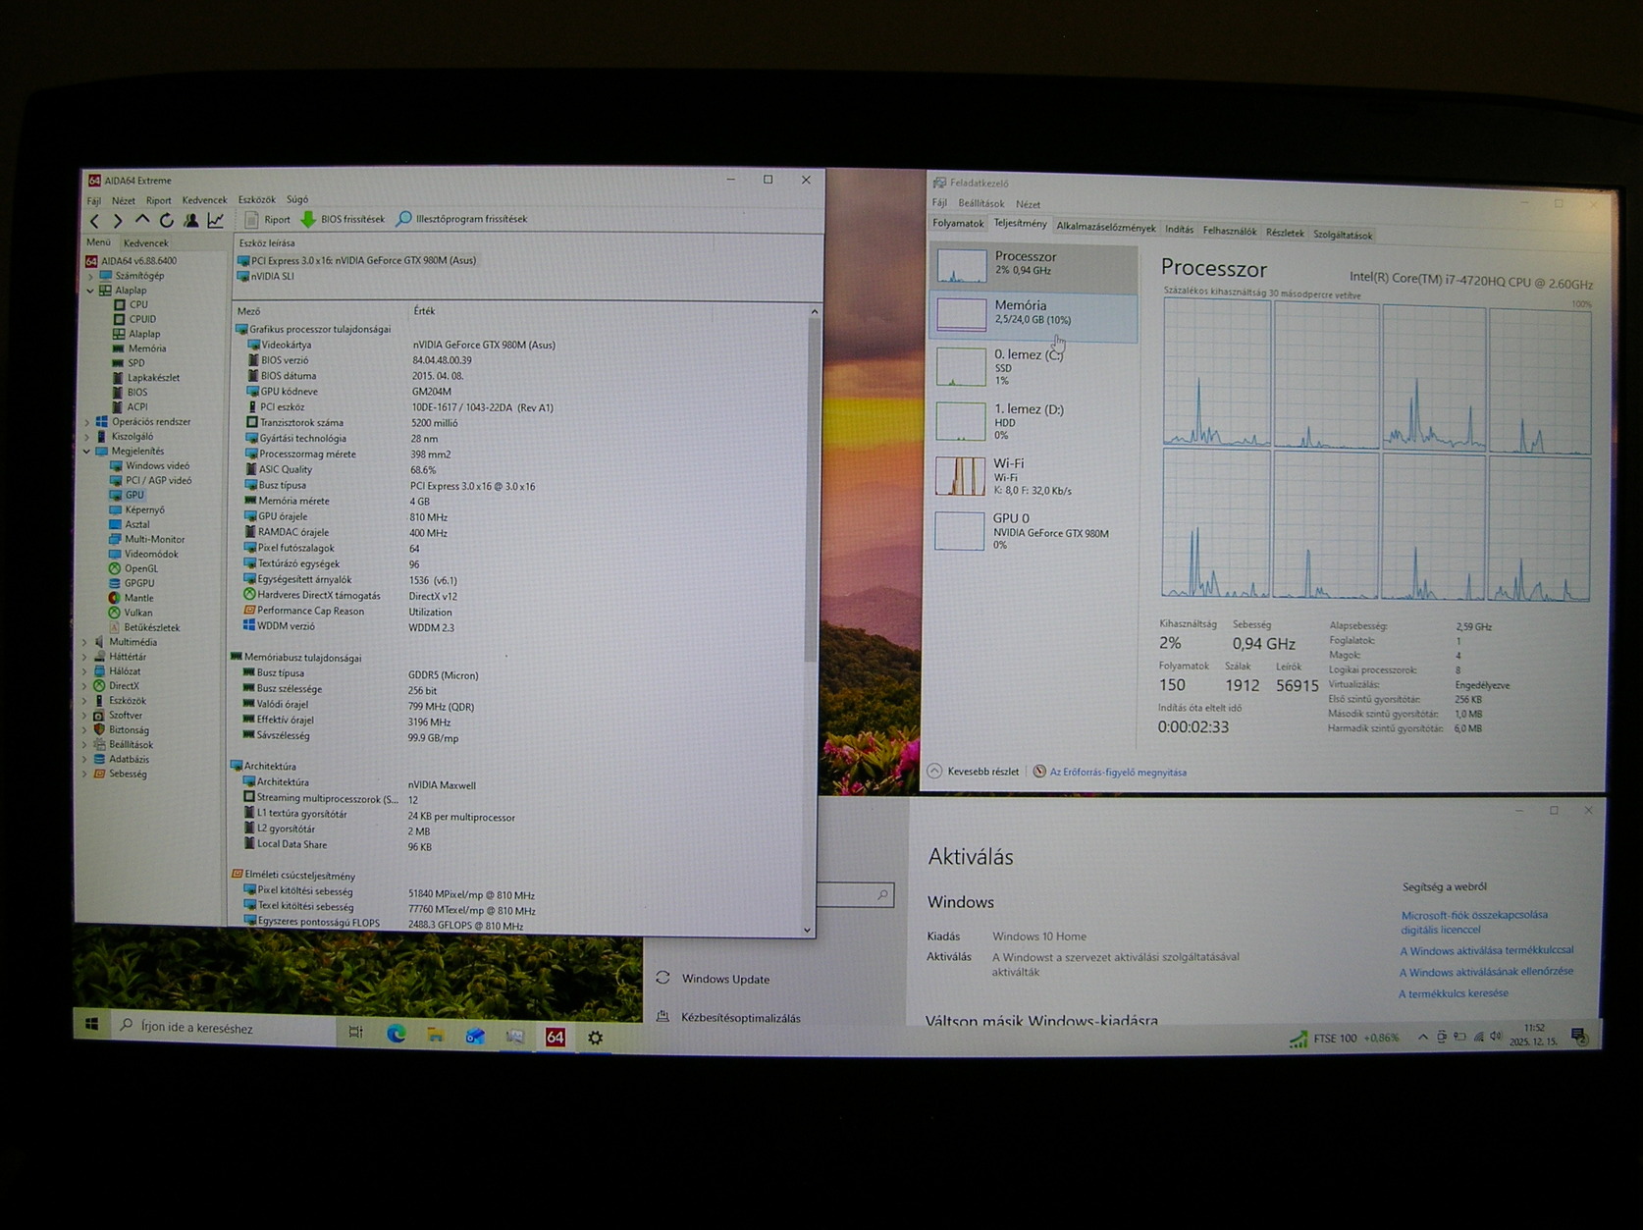Switch to the Kedvencek tab in AIDA64 sidebar
The width and height of the screenshot is (1643, 1230).
click(x=145, y=243)
